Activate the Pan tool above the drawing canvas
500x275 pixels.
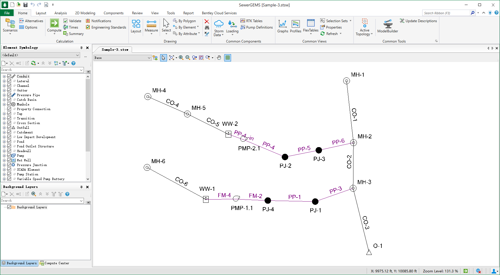coord(219,58)
